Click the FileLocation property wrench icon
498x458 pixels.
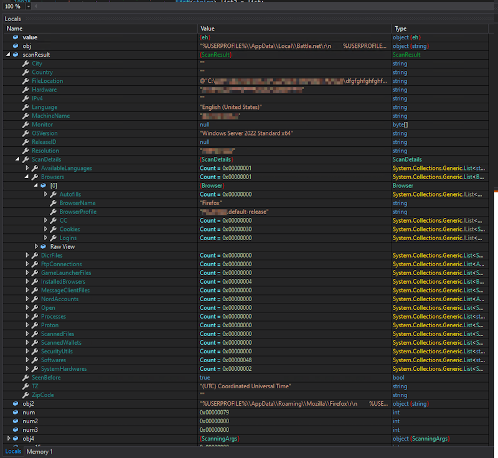tap(26, 81)
